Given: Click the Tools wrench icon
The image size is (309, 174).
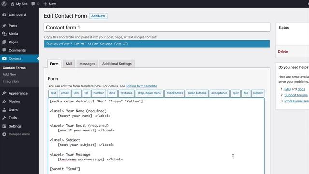Looking at the screenshot, I should pos(4,118).
